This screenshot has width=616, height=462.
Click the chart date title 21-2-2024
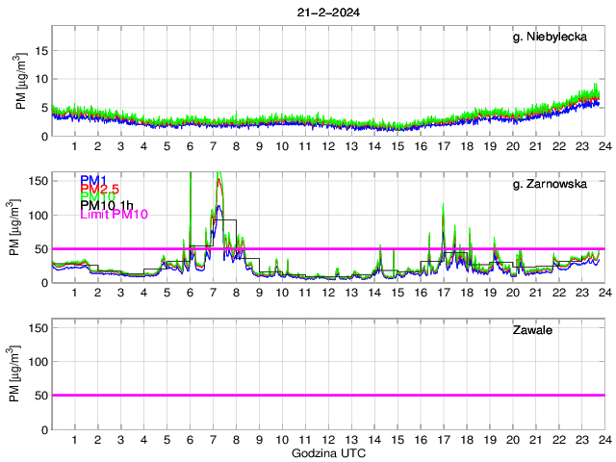328,13
